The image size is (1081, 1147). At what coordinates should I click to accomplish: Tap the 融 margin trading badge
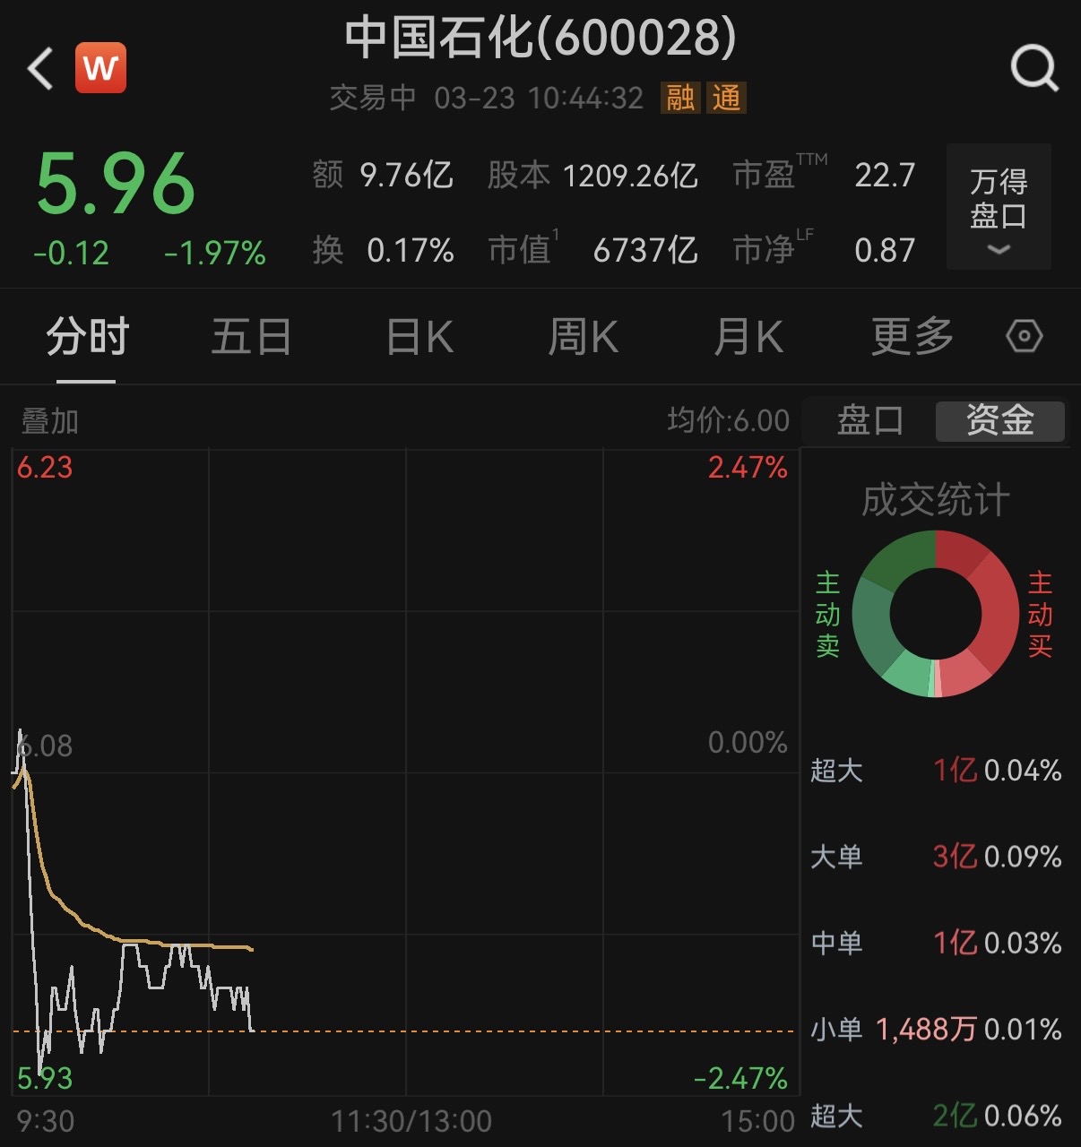pyautogui.click(x=679, y=97)
